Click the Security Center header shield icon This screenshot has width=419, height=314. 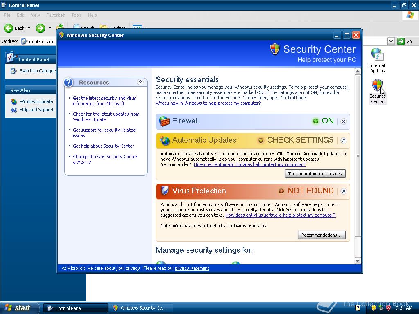tap(275, 49)
